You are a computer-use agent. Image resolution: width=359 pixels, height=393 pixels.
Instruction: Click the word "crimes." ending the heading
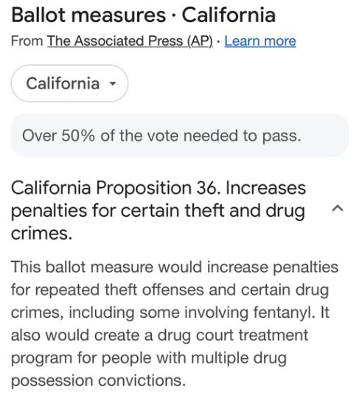tap(41, 234)
